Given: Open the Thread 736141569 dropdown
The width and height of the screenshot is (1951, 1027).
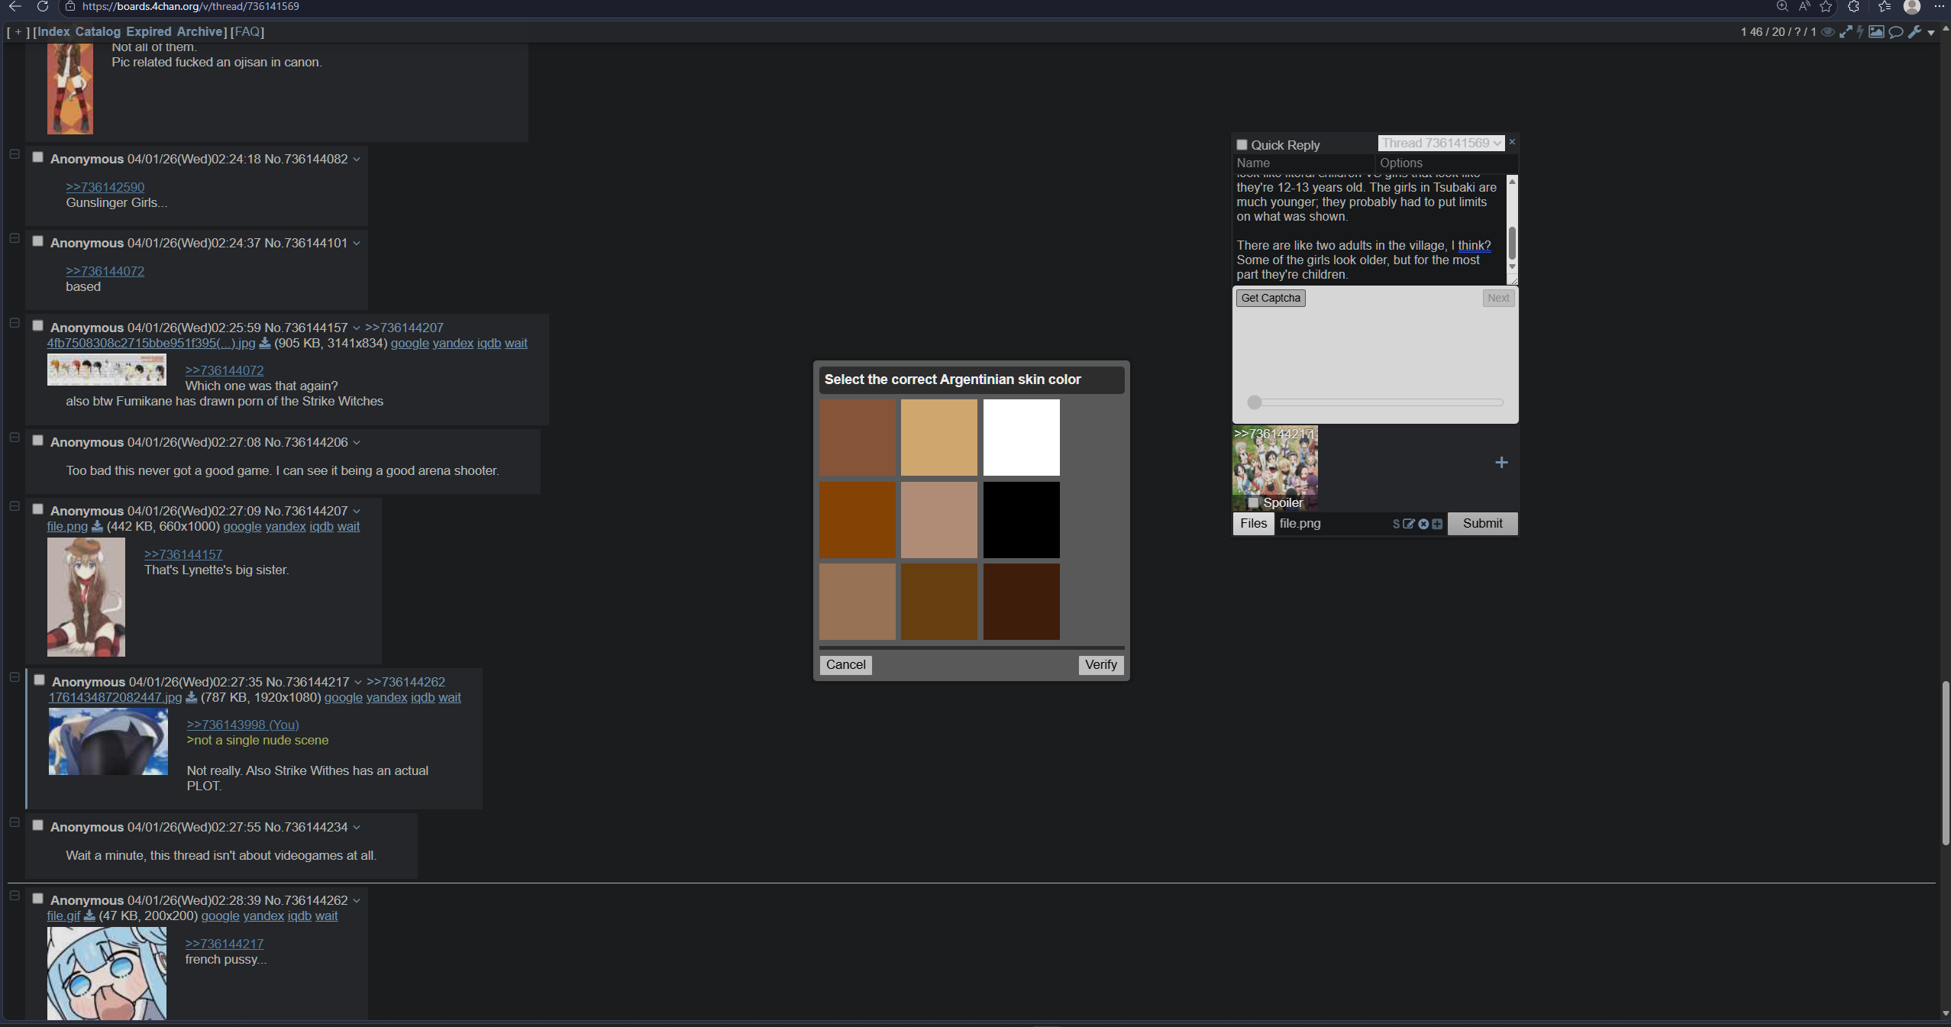Looking at the screenshot, I should [x=1441, y=144].
